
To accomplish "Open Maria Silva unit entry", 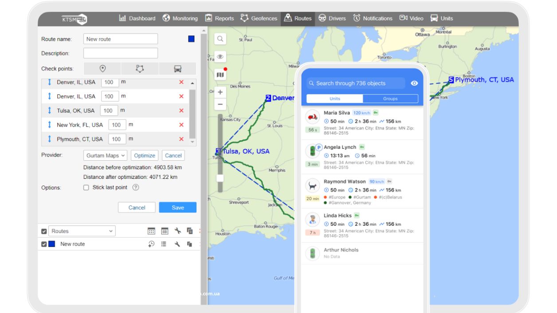I will tap(362, 123).
